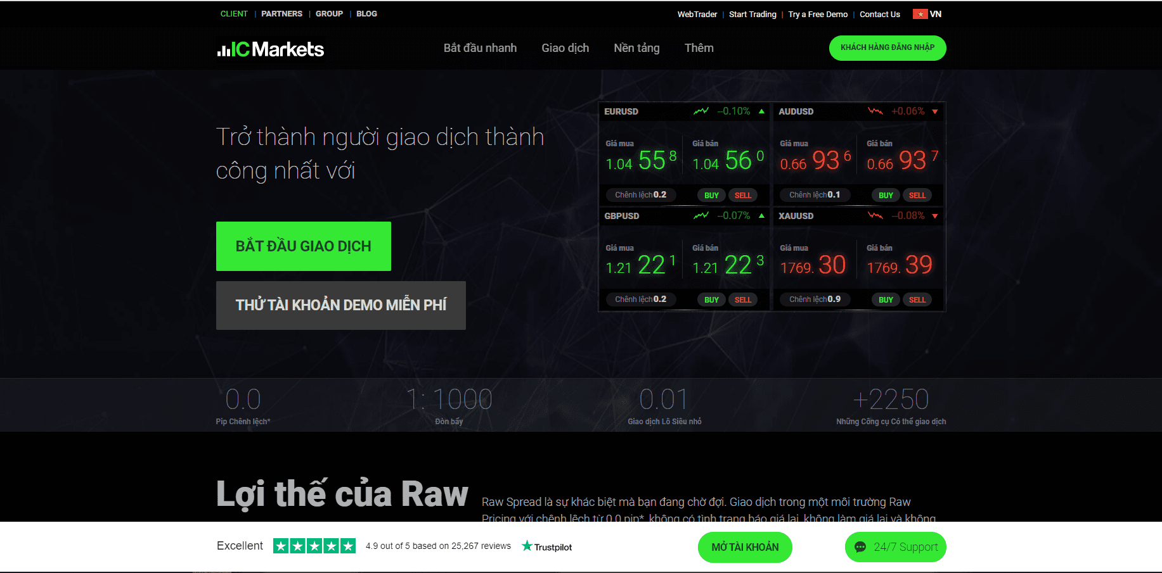Open the BLOG link
This screenshot has height=573, width=1162.
(366, 14)
